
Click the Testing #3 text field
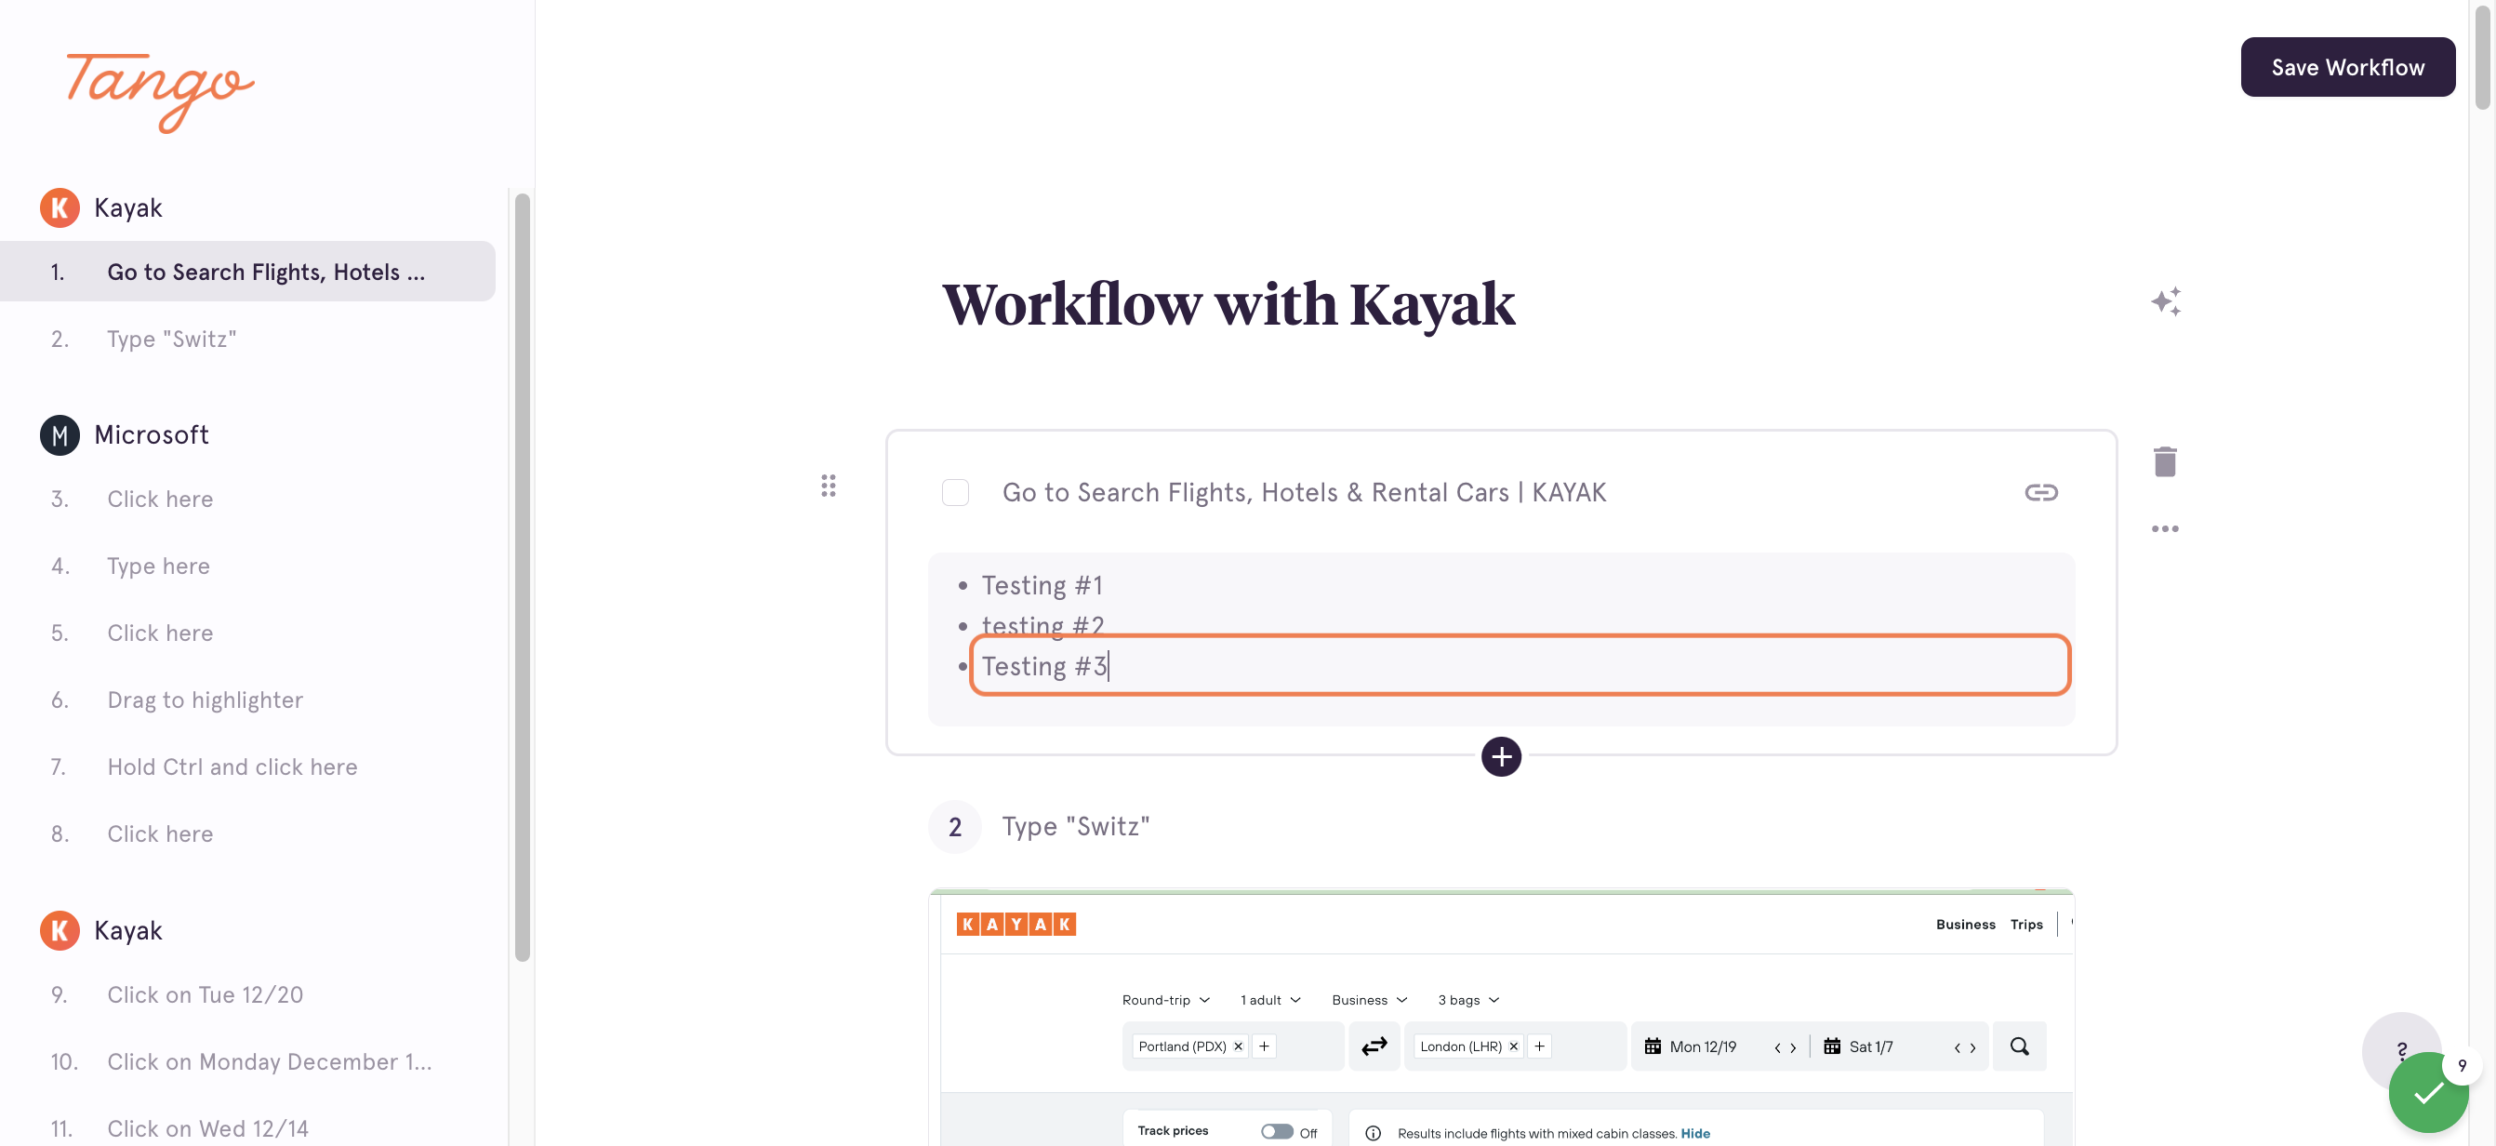tap(1520, 665)
